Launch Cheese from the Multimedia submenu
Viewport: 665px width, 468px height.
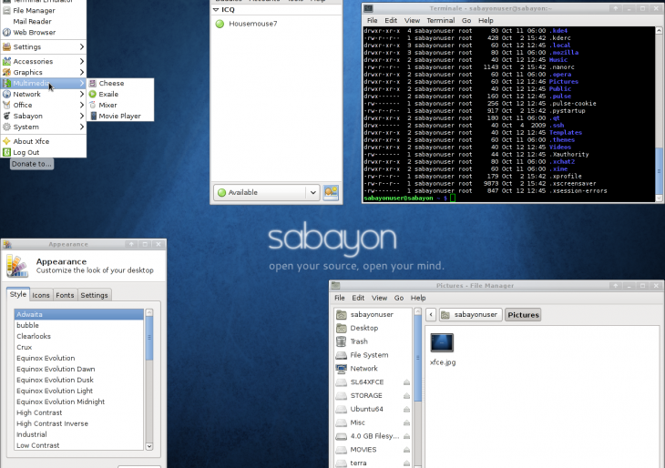click(x=111, y=84)
